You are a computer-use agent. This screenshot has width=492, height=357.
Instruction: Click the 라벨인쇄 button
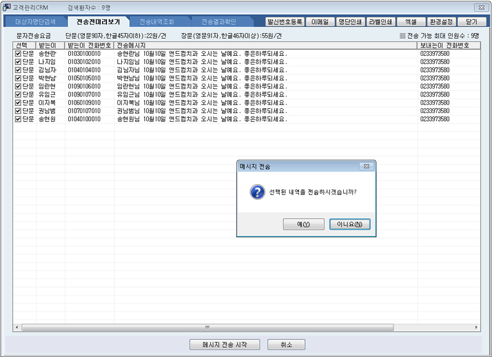coord(381,22)
